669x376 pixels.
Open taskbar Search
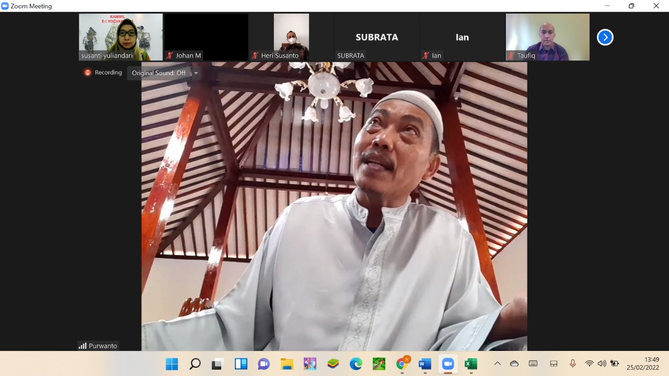click(x=195, y=364)
